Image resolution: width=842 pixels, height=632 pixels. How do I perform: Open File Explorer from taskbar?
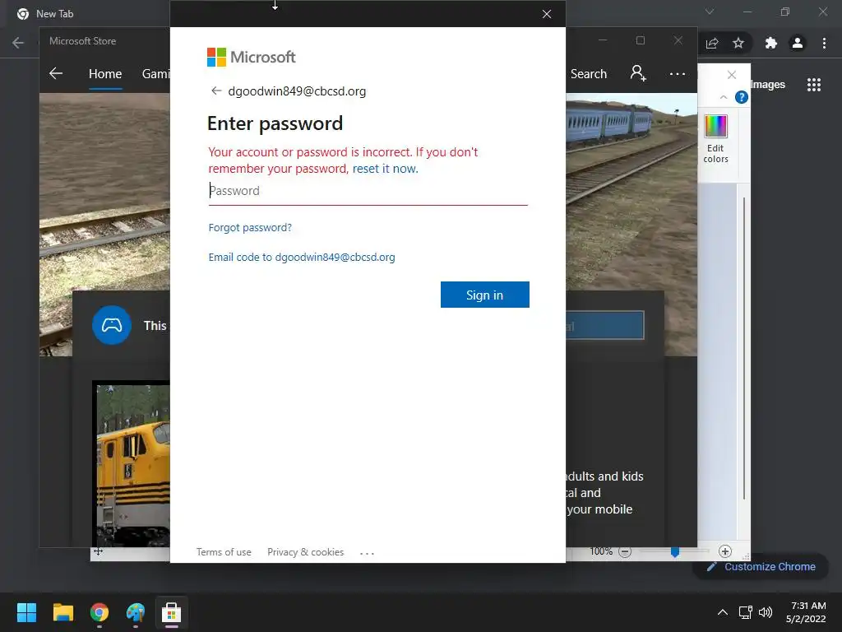(x=62, y=612)
